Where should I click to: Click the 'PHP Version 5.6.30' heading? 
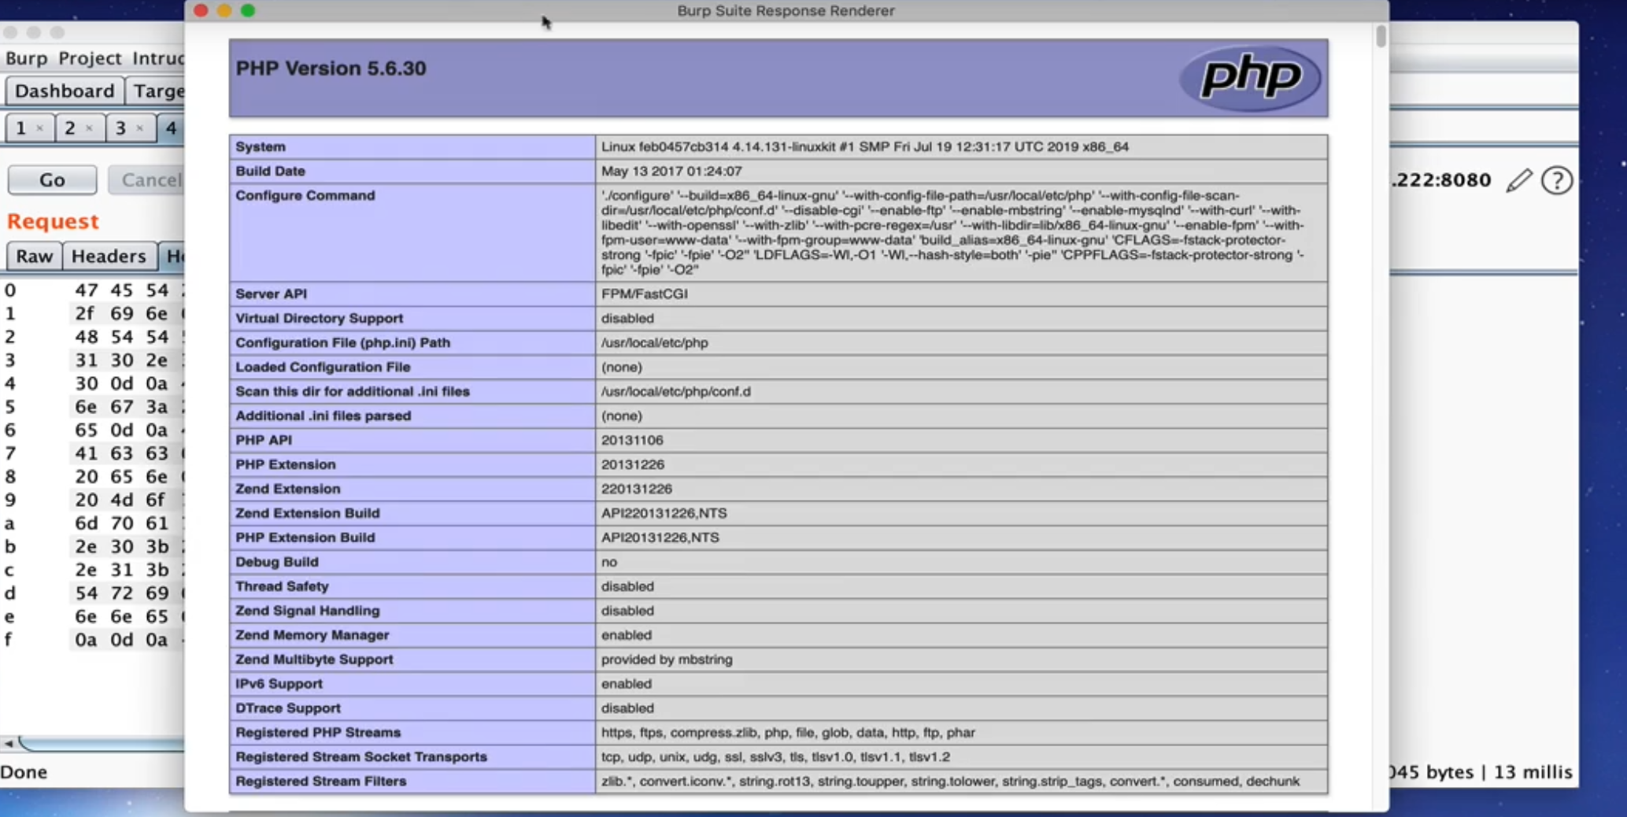pos(331,68)
